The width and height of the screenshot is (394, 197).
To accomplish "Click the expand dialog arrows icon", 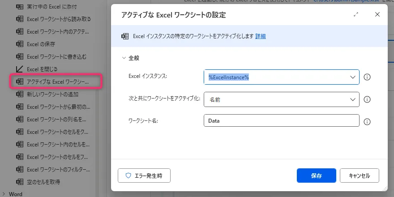I will point(356,15).
